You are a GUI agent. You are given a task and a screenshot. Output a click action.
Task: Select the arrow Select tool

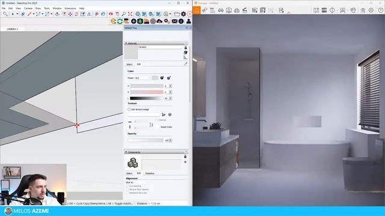pos(13,14)
